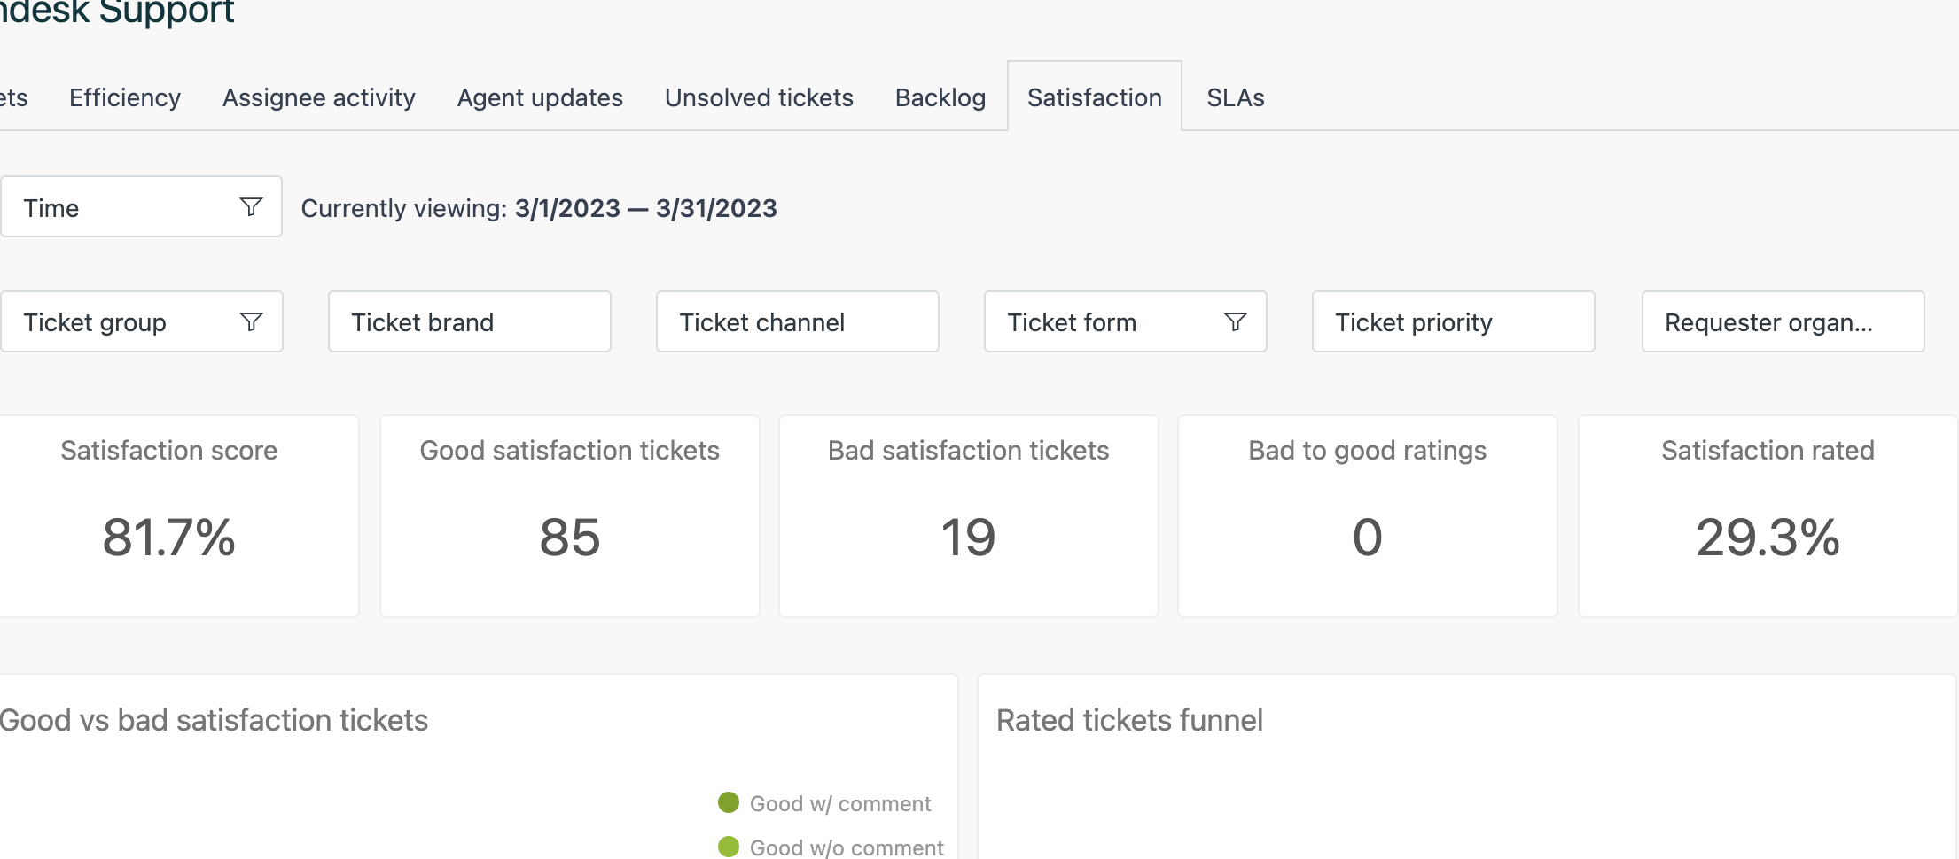Click the Good w/ comment legend label

pyautogui.click(x=840, y=803)
